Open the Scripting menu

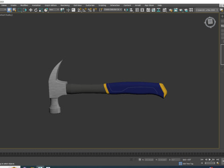coord(102,5)
